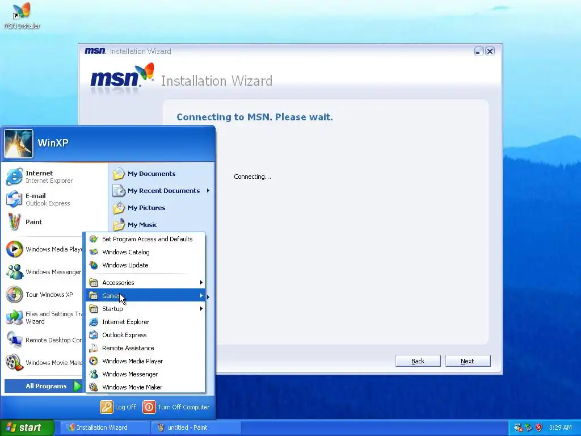Viewport: 581px width, 436px height.
Task: Click the Windows Messenger icon in left pane
Action: click(x=14, y=272)
